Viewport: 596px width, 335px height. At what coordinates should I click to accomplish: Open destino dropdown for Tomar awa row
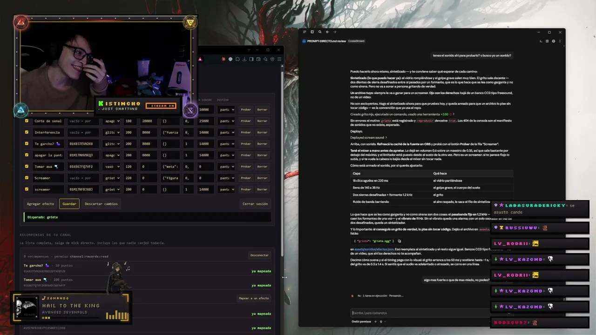(227, 167)
